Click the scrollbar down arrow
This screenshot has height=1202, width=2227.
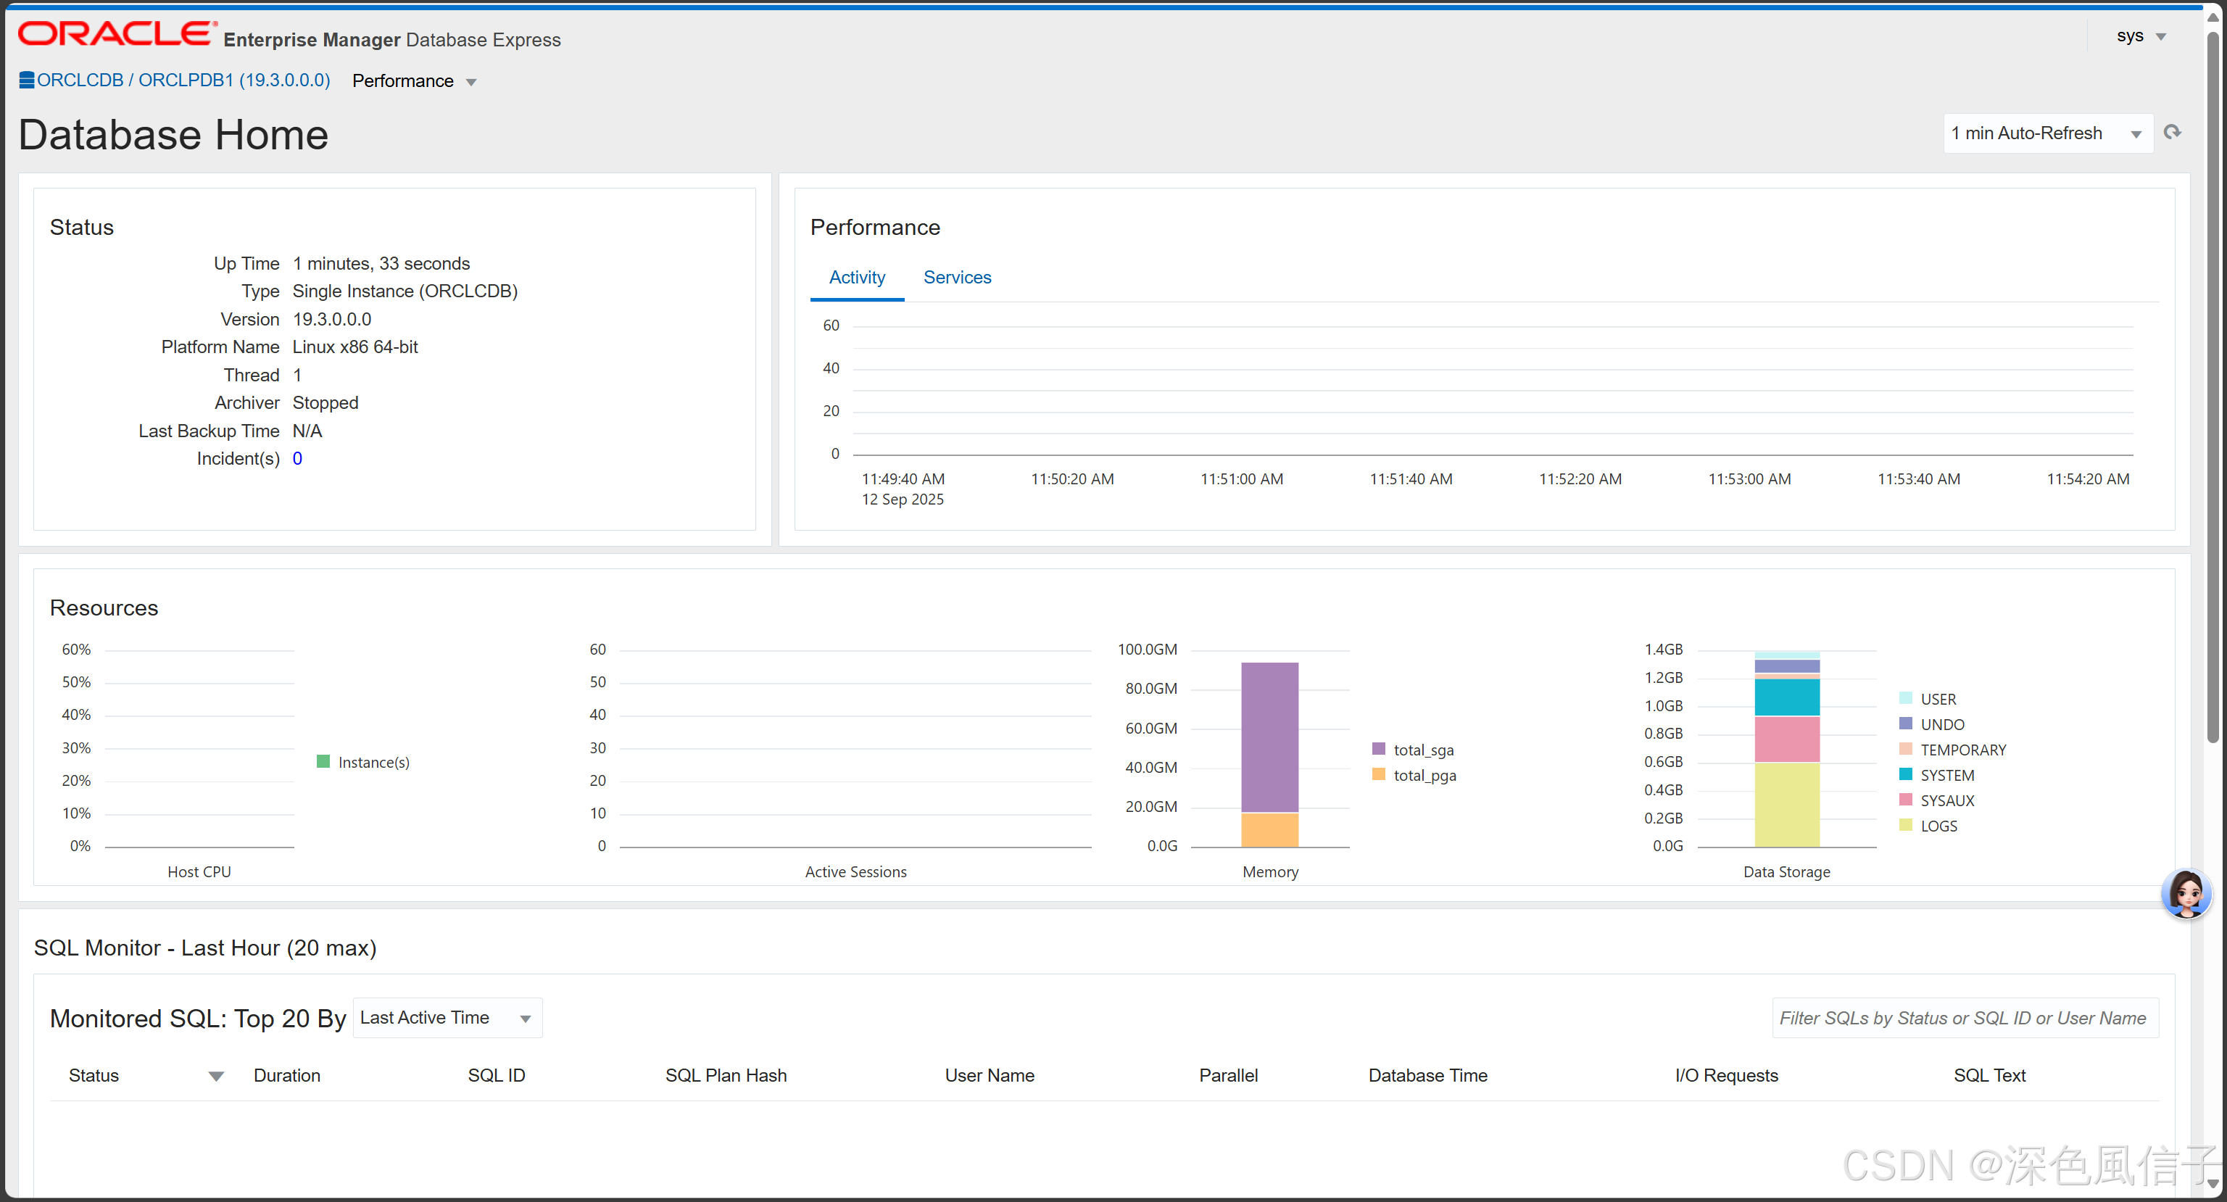(2213, 1185)
